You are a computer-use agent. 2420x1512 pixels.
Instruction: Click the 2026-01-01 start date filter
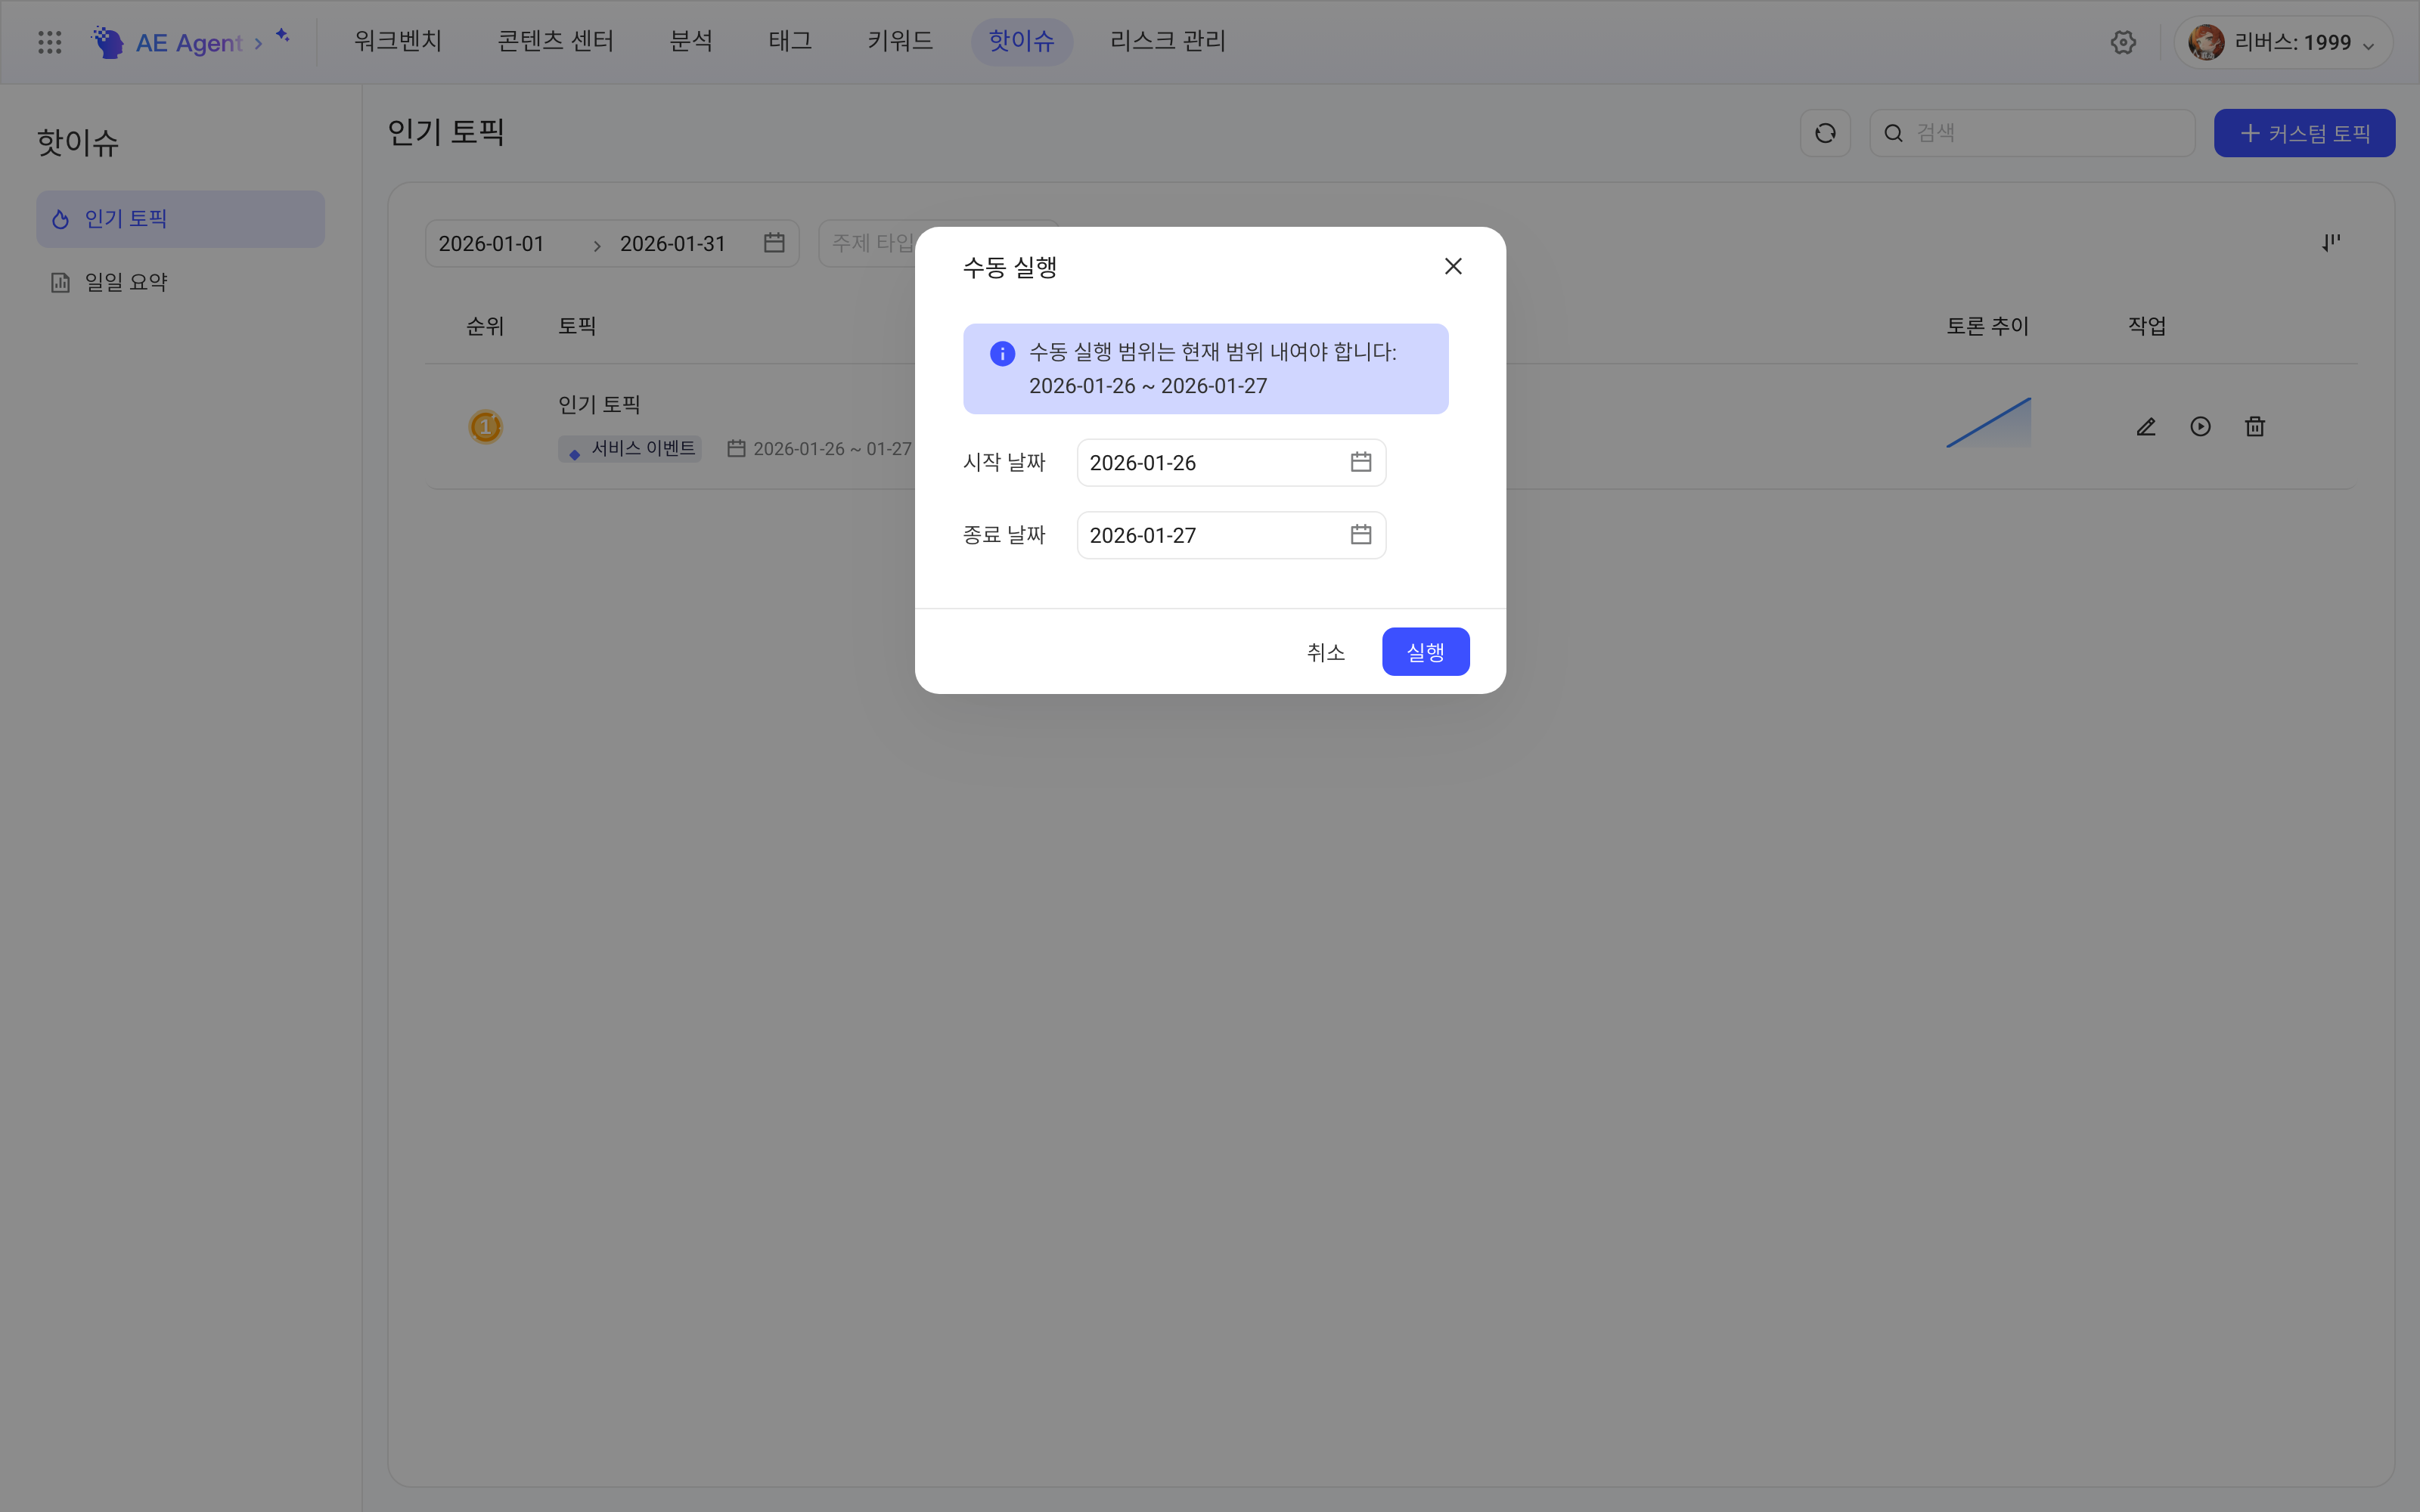coord(492,244)
